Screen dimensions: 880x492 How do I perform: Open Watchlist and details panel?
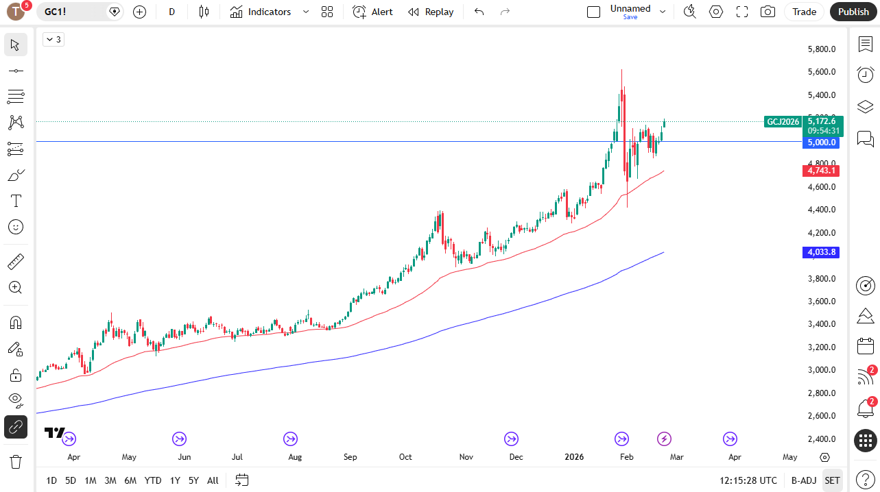coord(866,44)
